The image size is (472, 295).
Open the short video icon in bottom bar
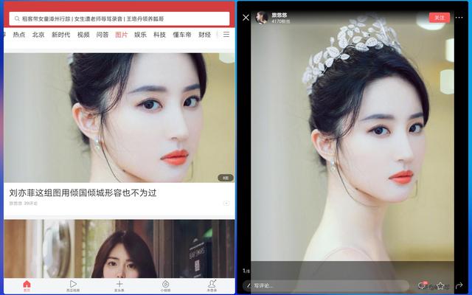(x=166, y=285)
